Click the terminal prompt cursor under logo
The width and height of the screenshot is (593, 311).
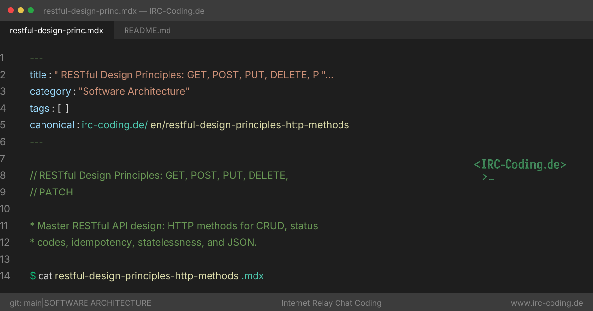click(x=488, y=177)
